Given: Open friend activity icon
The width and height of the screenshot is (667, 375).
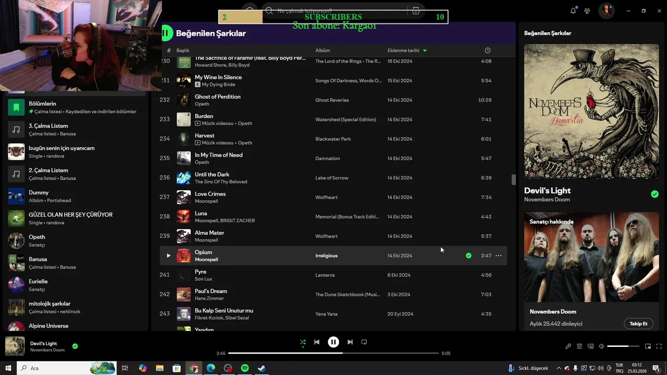Looking at the screenshot, I should 587,11.
